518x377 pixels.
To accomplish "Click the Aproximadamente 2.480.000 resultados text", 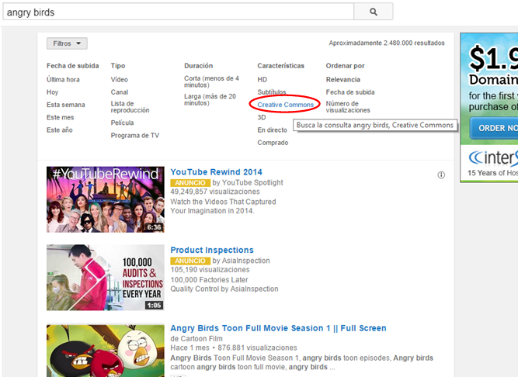I will 387,43.
